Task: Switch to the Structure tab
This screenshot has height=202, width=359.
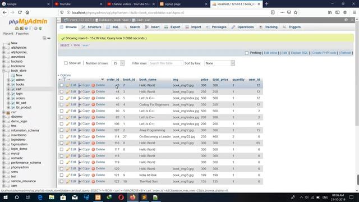Action: [91, 27]
